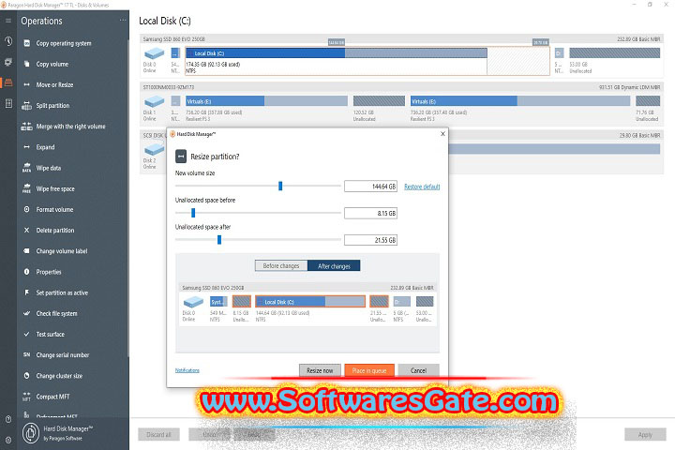Open the settings gear sidebar icon

[8, 440]
